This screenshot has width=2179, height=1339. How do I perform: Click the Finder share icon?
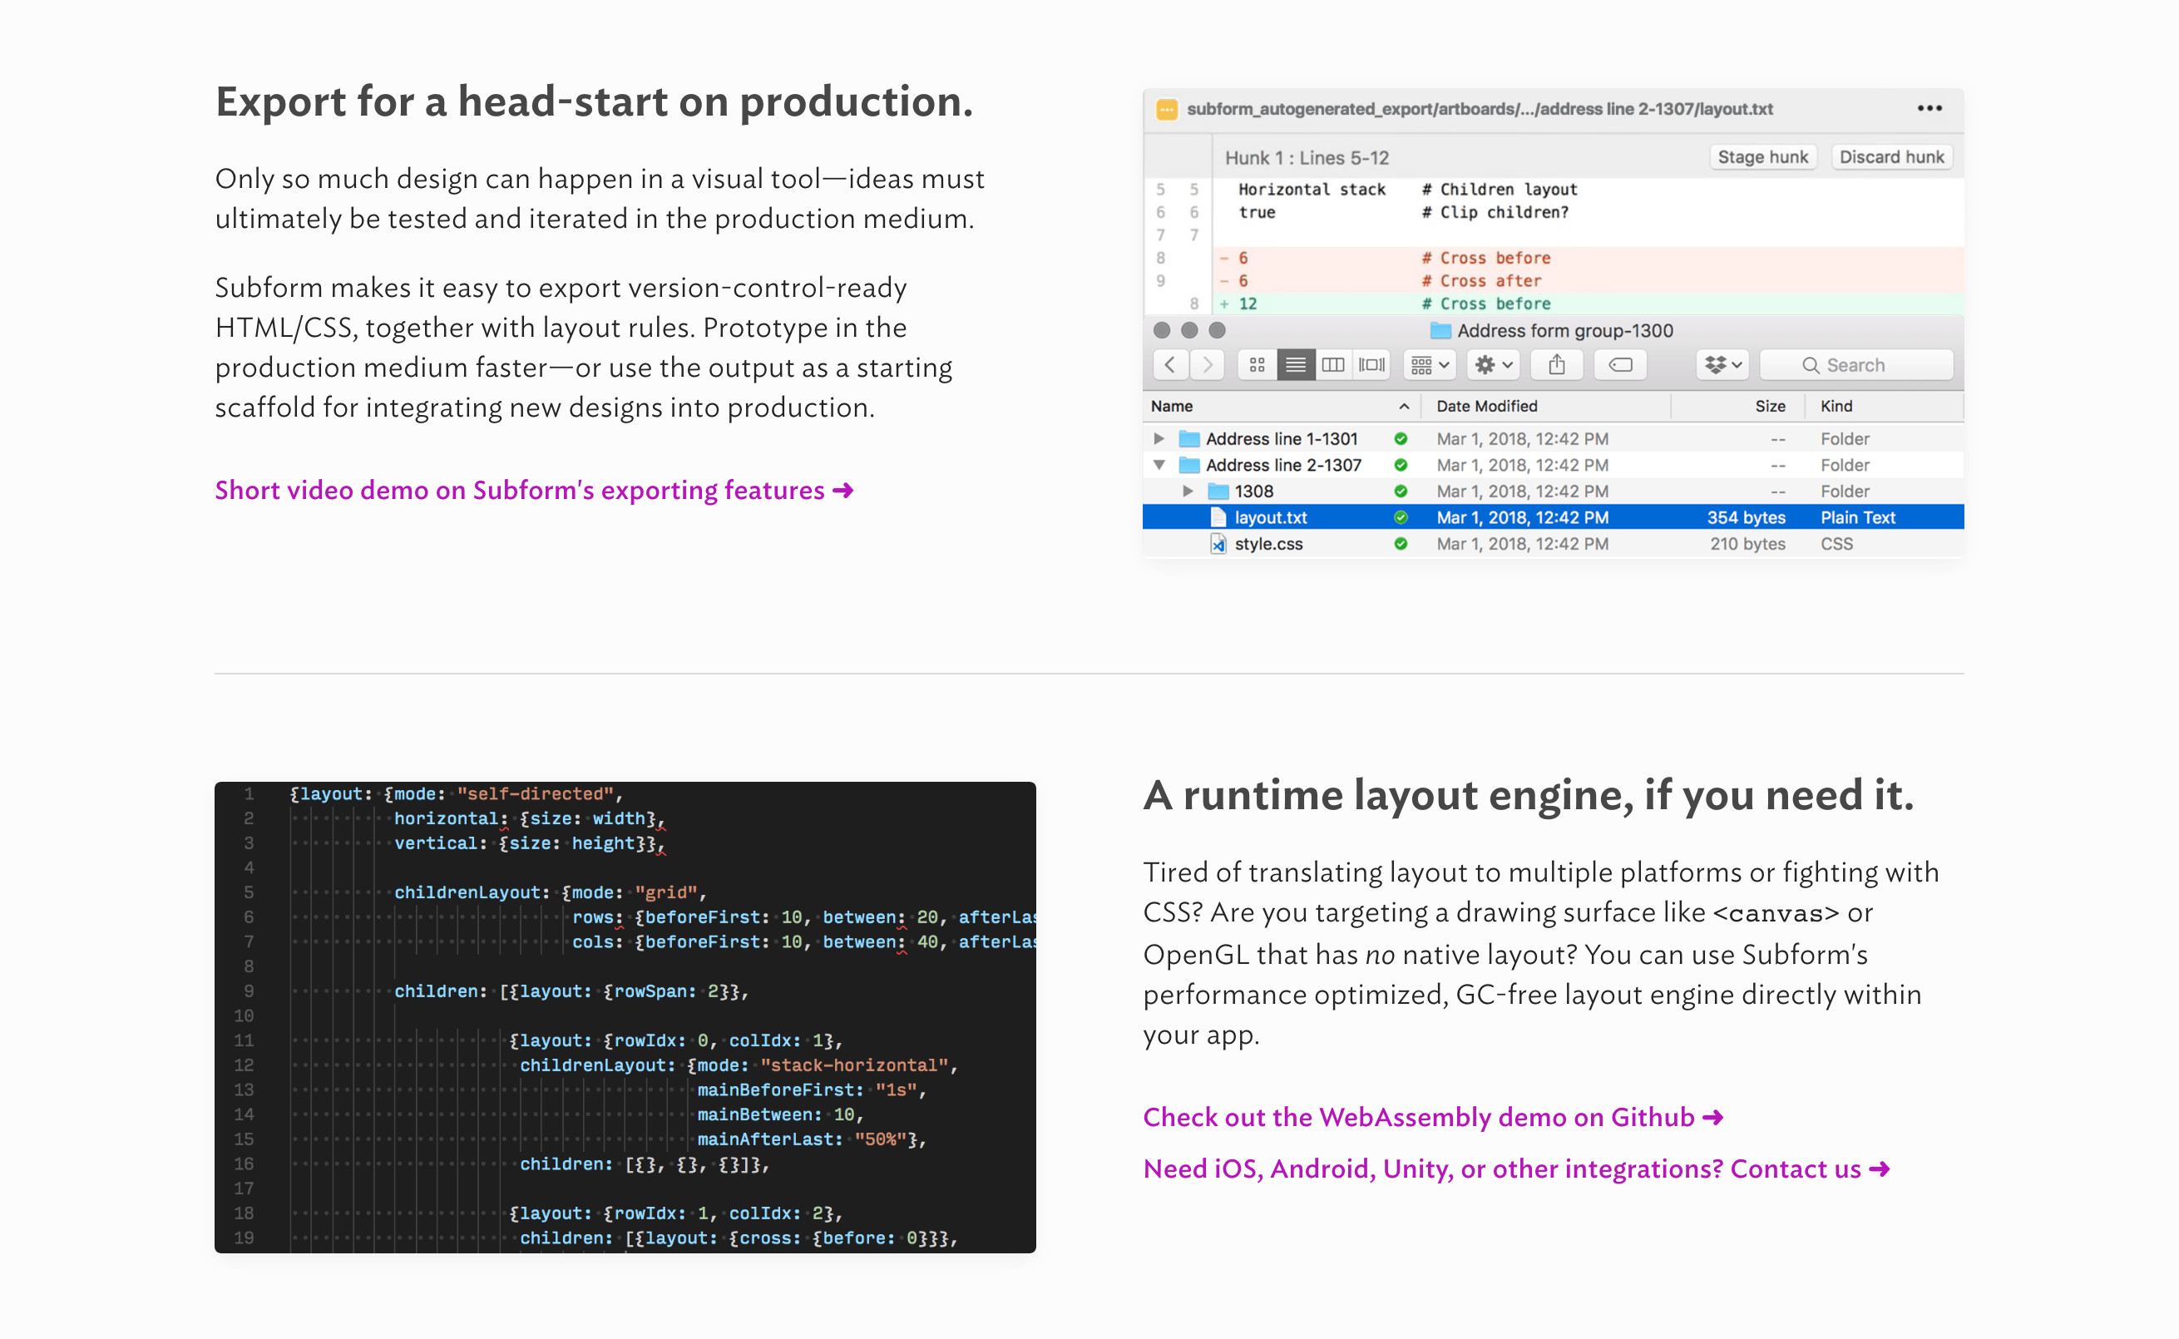[x=1557, y=365]
